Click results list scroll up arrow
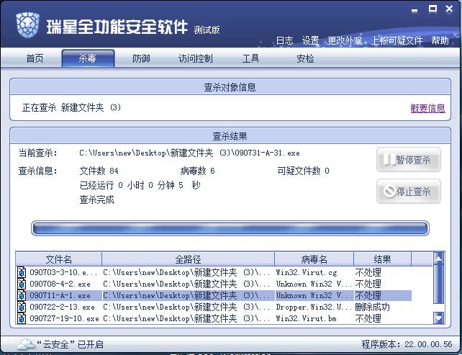 439,259
